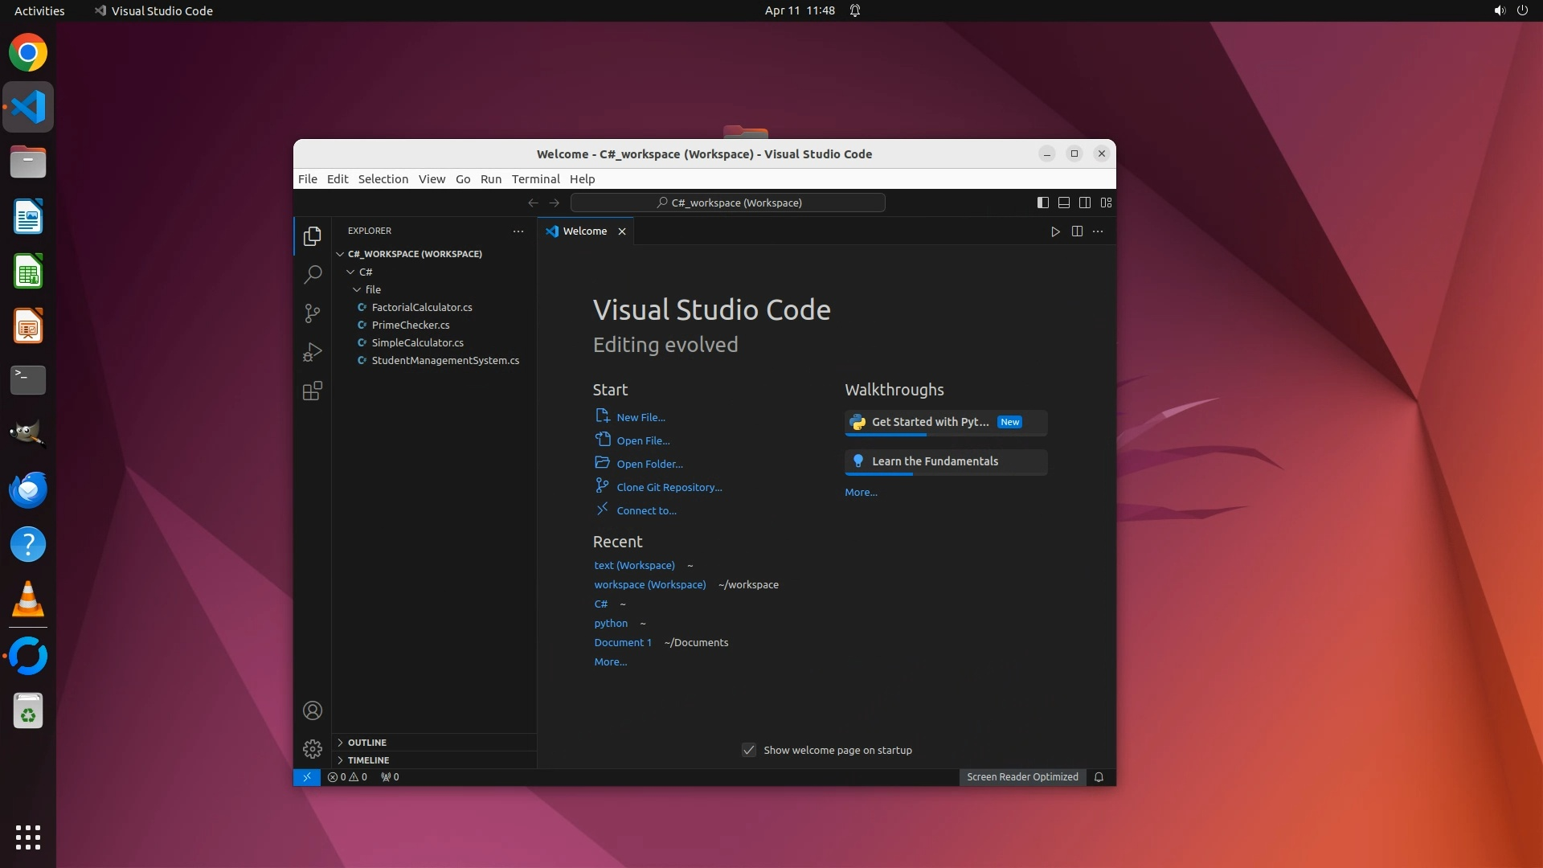Screen dimensions: 1543x868
Task: Close the Welcome tab
Action: click(621, 231)
